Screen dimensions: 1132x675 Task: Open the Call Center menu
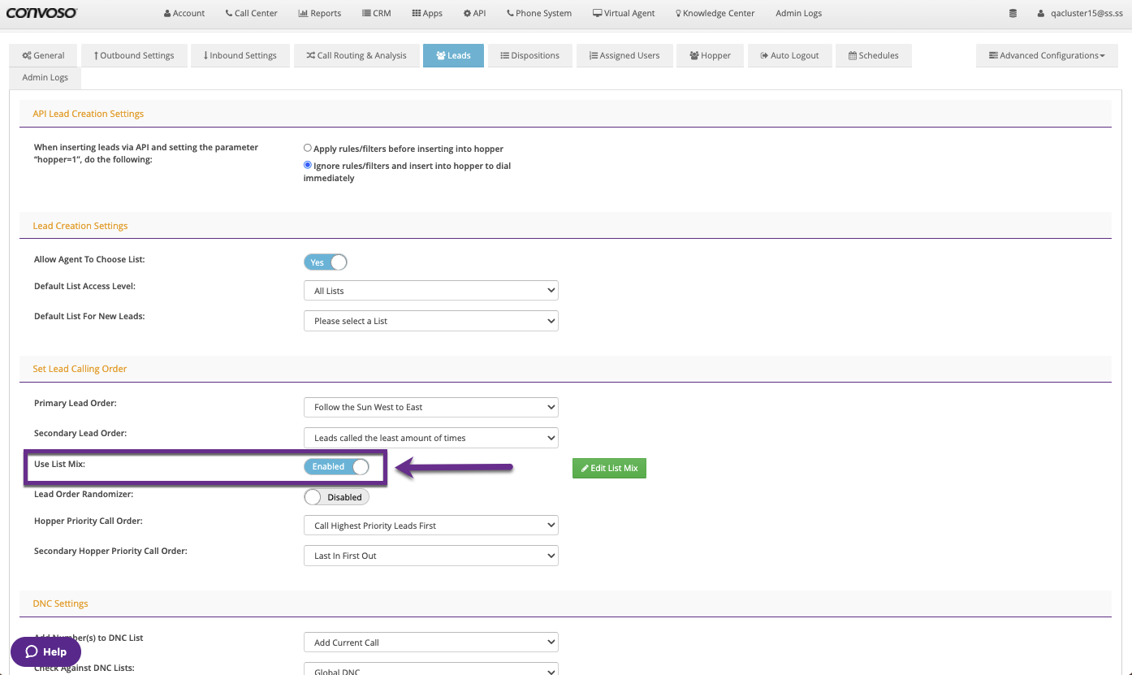pyautogui.click(x=252, y=13)
